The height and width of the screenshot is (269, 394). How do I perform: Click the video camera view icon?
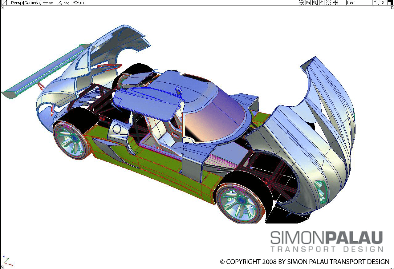click(x=308, y=3)
